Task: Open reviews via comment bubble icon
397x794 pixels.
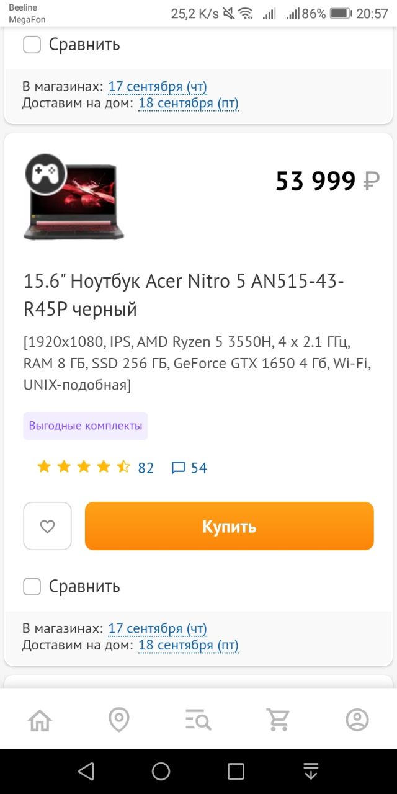Action: click(x=179, y=468)
